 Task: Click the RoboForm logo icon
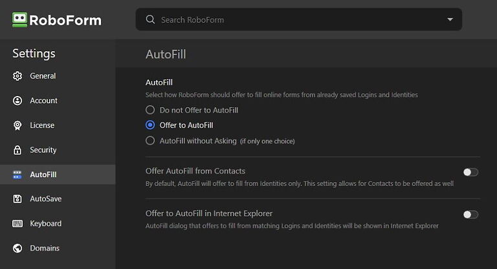point(19,19)
